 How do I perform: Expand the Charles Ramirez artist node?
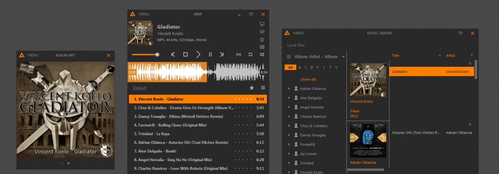pos(289,116)
